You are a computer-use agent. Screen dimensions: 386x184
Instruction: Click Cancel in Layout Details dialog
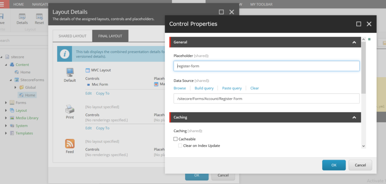click(x=223, y=175)
